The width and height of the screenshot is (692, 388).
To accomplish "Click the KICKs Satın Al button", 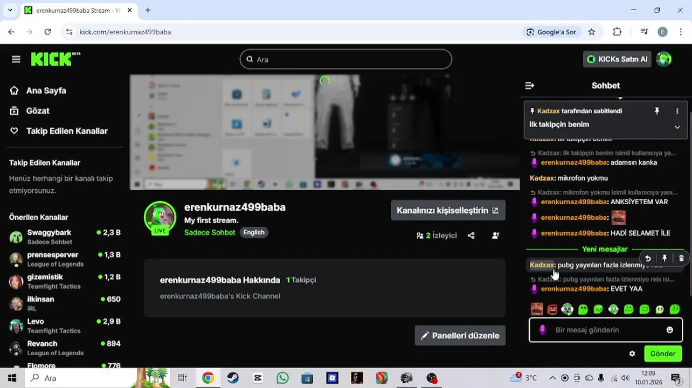I will point(617,59).
